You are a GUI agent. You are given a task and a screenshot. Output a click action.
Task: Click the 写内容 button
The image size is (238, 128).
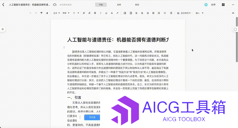92,117
